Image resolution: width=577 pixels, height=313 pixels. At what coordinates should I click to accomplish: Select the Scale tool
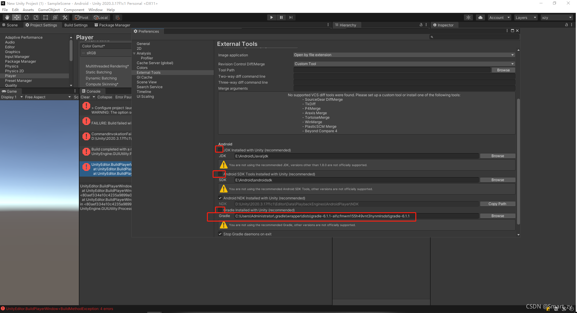point(36,17)
